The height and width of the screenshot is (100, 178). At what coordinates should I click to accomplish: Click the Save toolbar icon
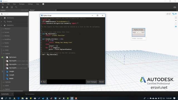[x=12, y=7]
